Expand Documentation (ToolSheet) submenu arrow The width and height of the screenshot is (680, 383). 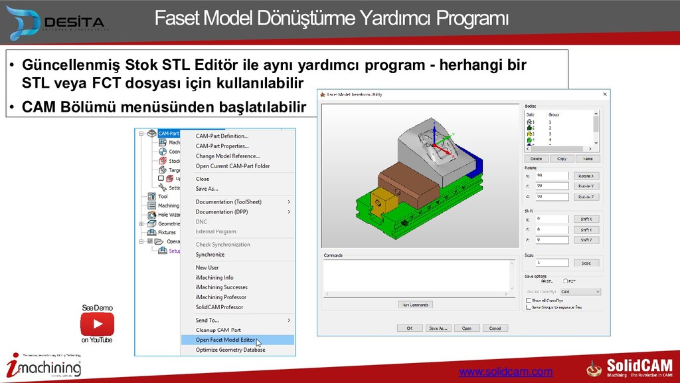click(x=289, y=202)
